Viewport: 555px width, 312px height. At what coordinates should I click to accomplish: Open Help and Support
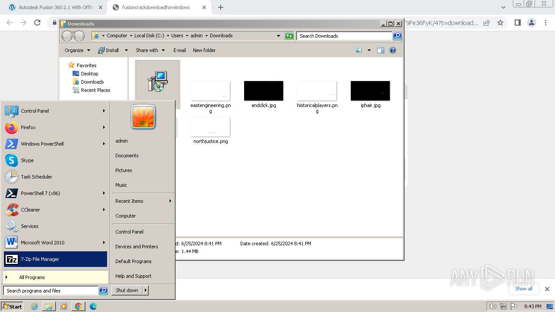click(x=133, y=276)
